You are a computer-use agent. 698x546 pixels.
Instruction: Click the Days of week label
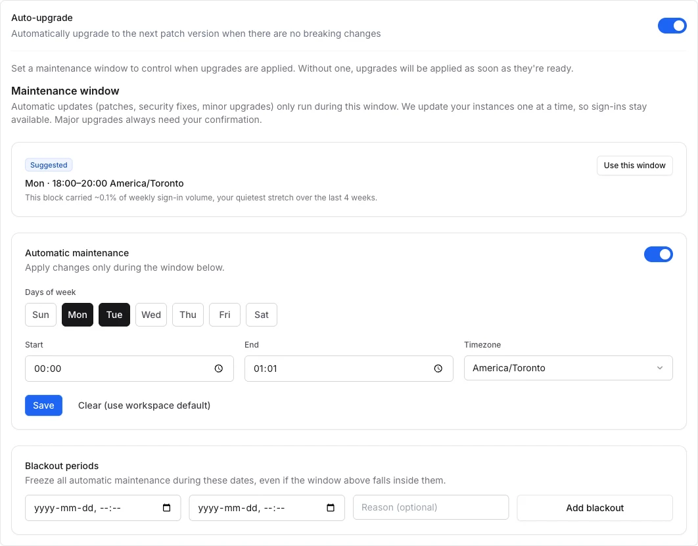click(x=51, y=292)
